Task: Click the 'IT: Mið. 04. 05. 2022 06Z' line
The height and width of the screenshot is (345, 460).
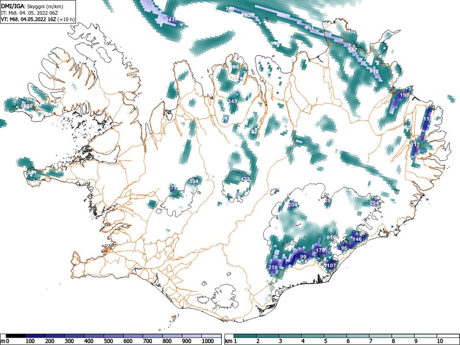Action: 29,13
